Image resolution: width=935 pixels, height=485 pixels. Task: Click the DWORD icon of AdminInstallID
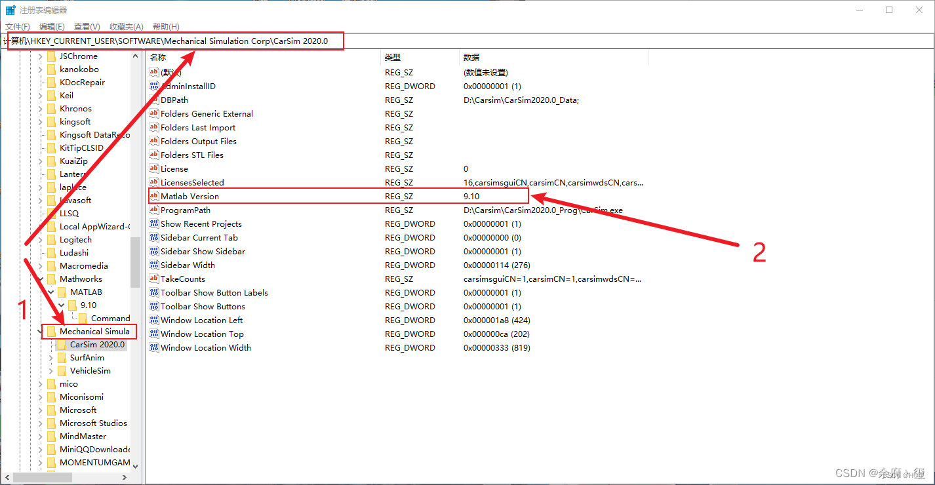[x=154, y=86]
